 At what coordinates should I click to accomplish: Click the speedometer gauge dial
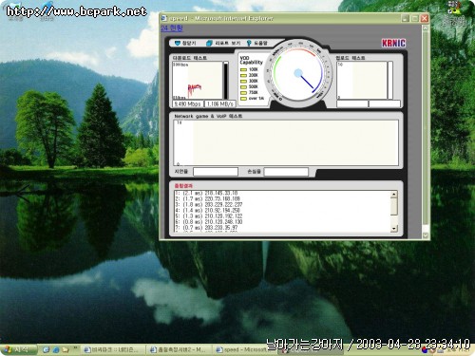(298, 73)
